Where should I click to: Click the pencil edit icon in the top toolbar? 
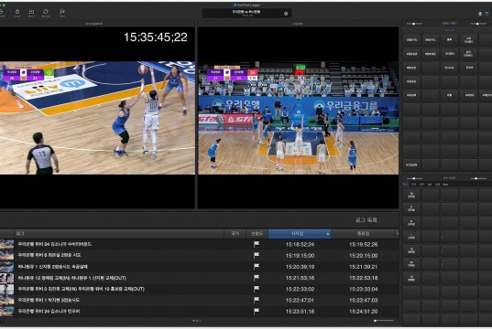click(x=61, y=12)
